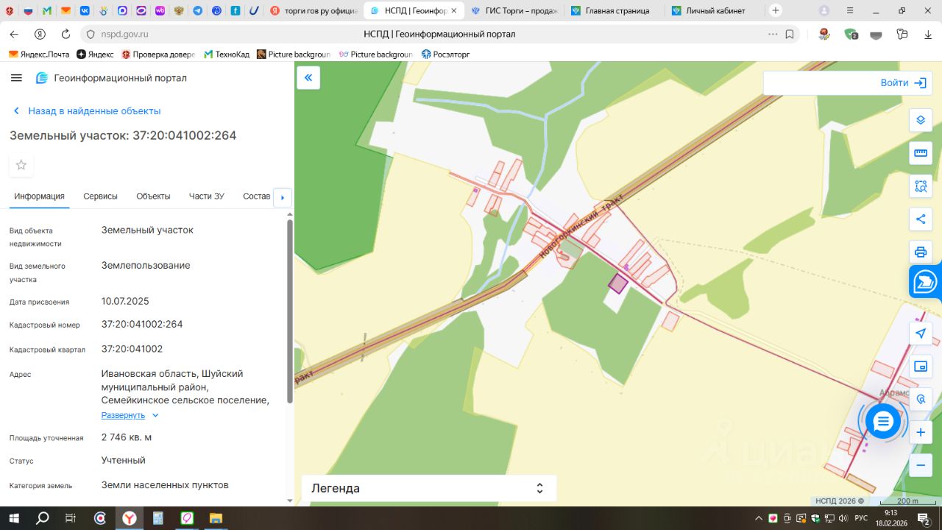Zoom out of the map with minus
Screen dimensions: 942x530
921,465
